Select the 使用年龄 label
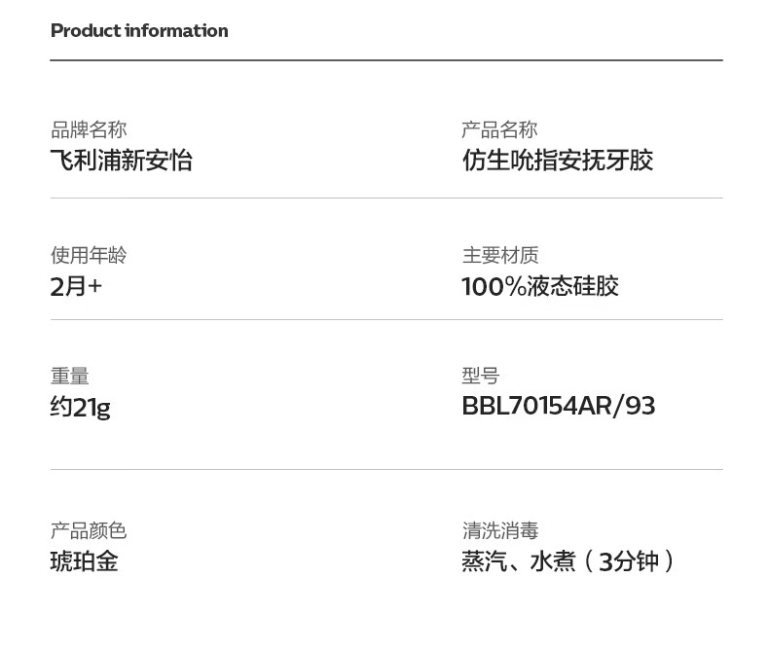769x650 pixels. 89,256
